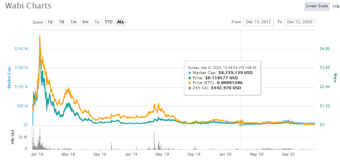
Task: Click the $120 M axis label
Action: click(21, 87)
